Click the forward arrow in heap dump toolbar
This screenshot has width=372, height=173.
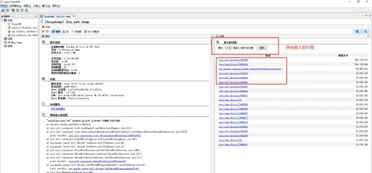pos(47,32)
